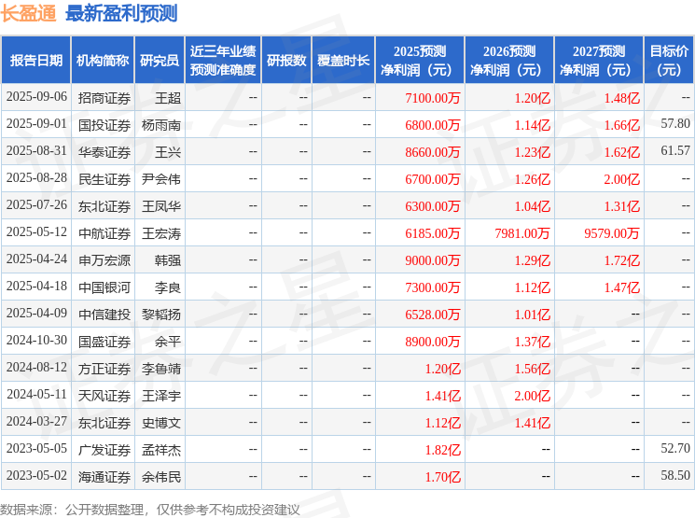The image size is (695, 518).
Task: Click the 长盈通 title text
Action: (28, 13)
